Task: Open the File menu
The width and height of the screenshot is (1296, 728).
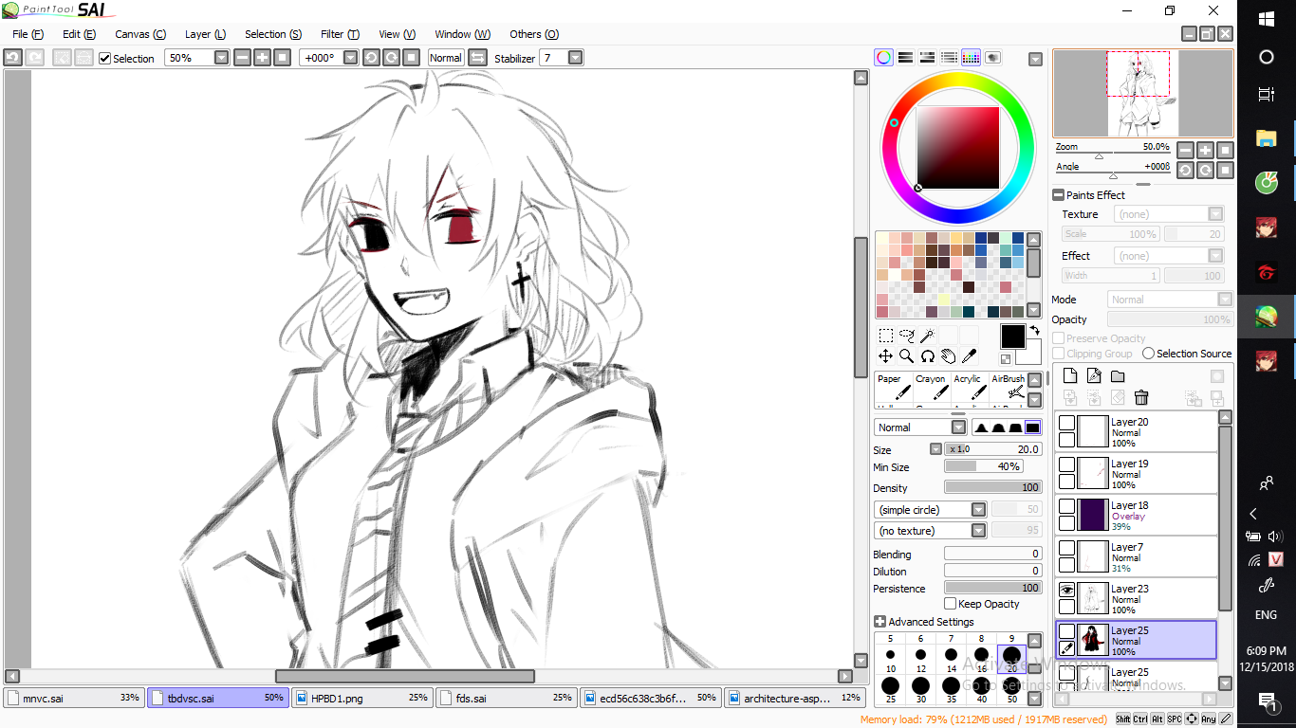Action: 28,34
